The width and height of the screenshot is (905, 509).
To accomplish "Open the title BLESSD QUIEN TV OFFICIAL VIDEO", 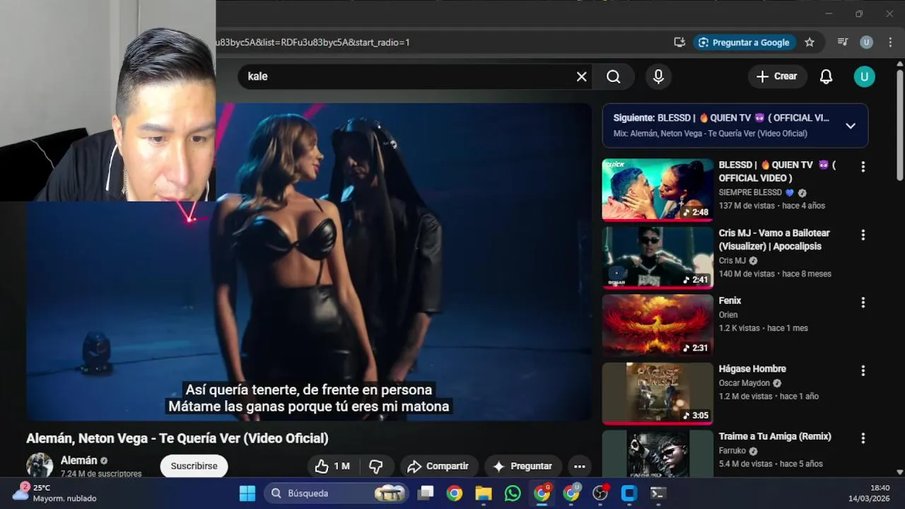I will point(777,171).
